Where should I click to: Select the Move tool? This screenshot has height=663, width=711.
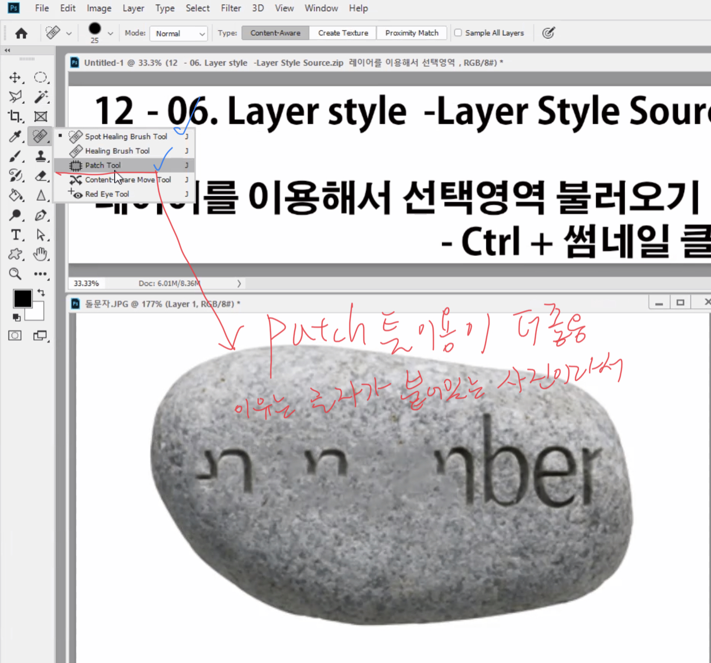pos(15,77)
